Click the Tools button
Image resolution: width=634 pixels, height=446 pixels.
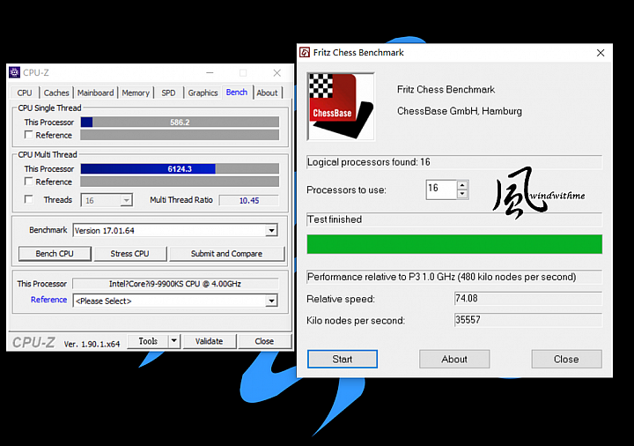point(148,341)
